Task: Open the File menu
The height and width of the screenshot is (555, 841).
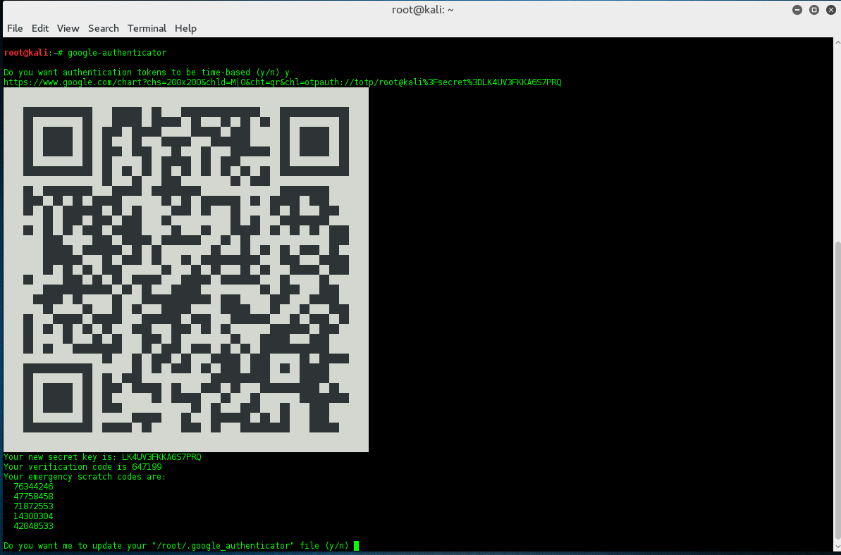Action: [x=15, y=28]
